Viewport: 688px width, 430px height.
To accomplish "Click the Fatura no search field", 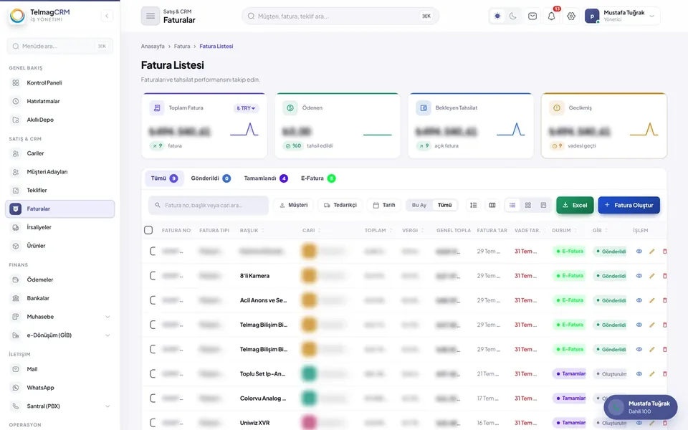I will pyautogui.click(x=209, y=205).
